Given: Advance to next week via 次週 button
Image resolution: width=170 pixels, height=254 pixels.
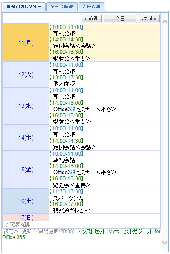Looking at the screenshot, I should tap(149, 18).
